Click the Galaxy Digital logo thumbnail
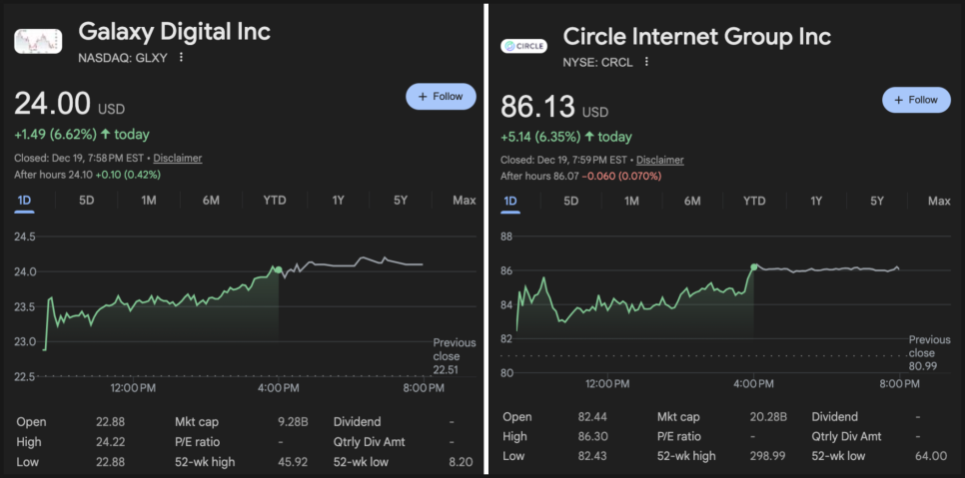 coord(38,41)
